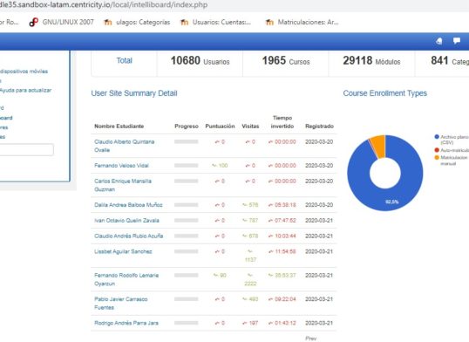The width and height of the screenshot is (469, 342).
Task: Sort by Puntuación column header
Action: pos(220,127)
